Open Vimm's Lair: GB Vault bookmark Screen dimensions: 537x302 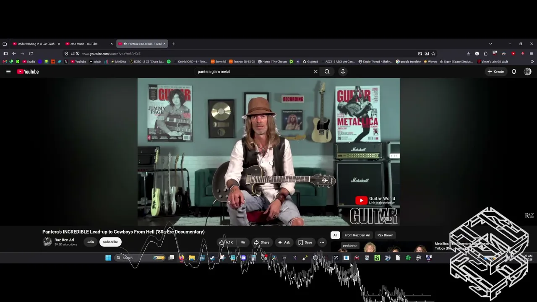tap(493, 62)
